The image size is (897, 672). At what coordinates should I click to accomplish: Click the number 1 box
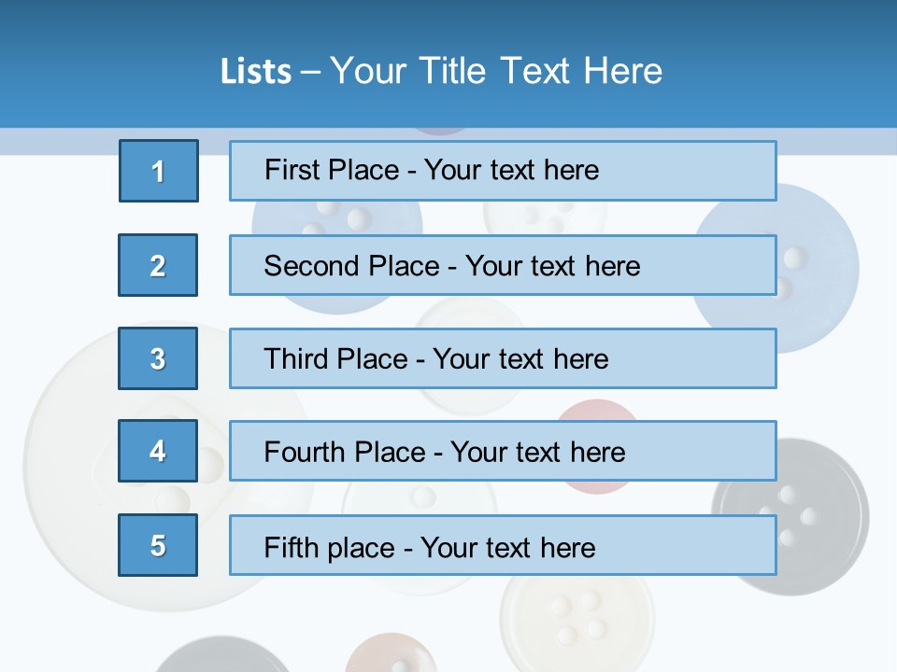(159, 171)
